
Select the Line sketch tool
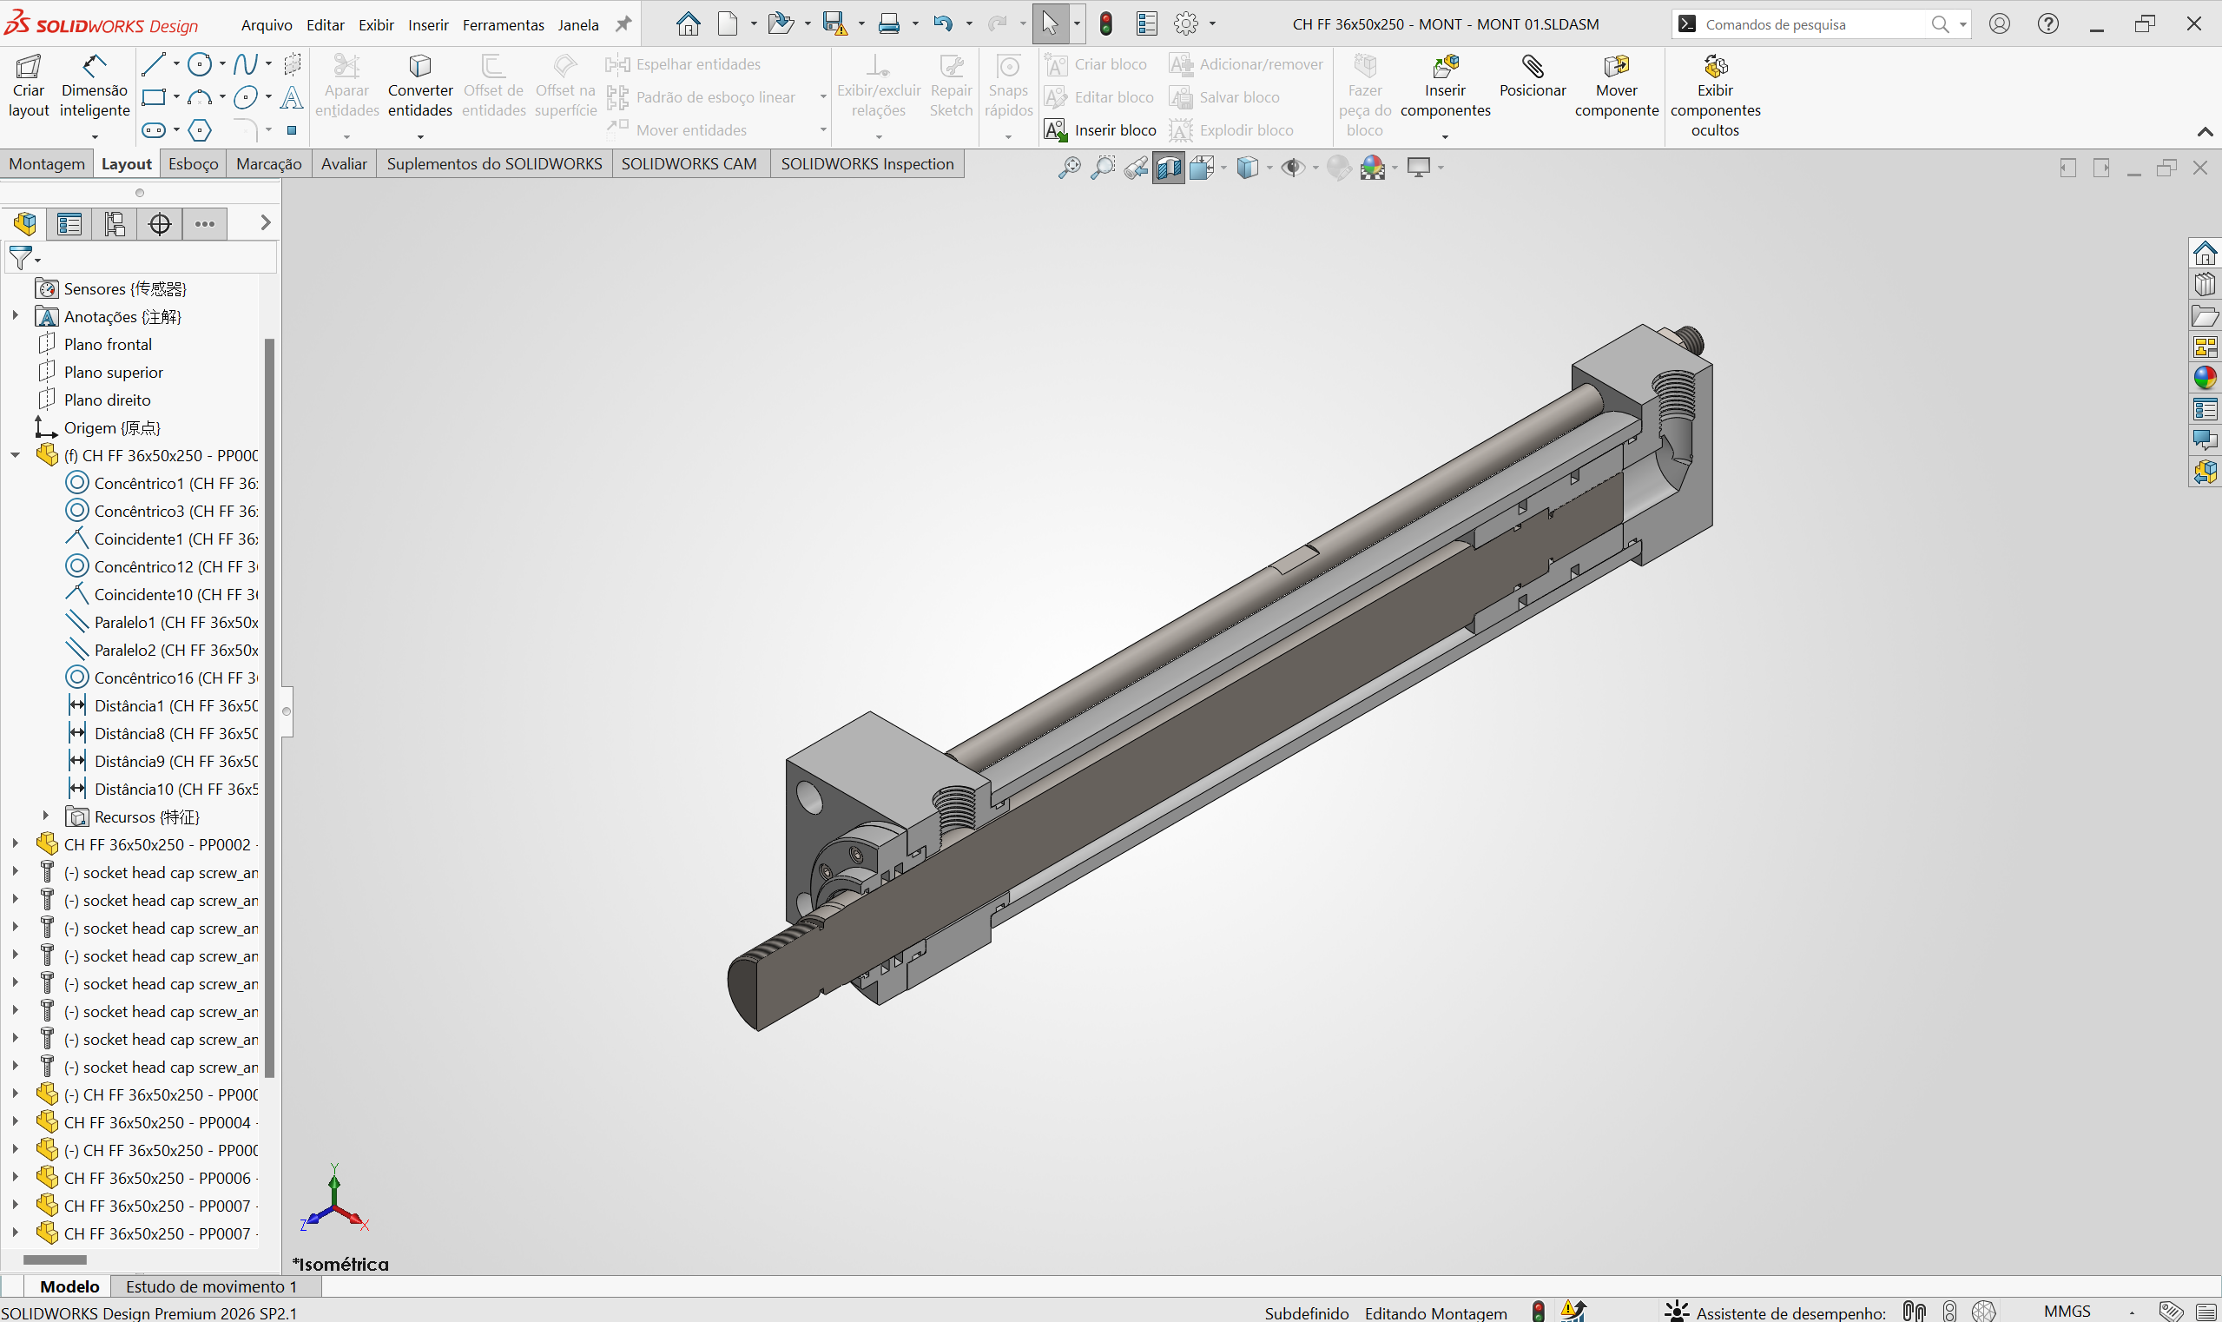tap(153, 64)
